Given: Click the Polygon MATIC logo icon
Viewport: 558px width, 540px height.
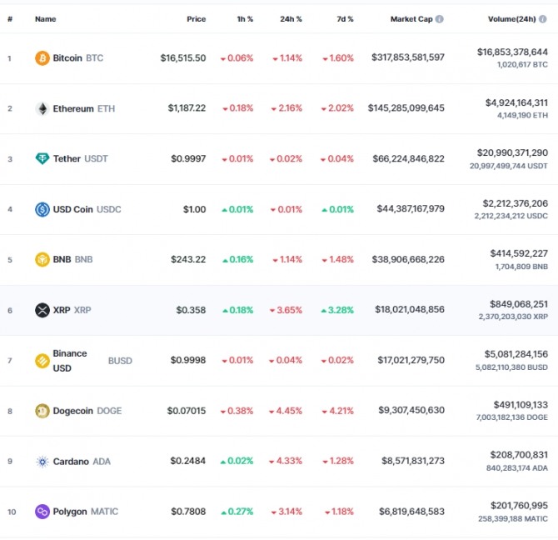Looking at the screenshot, I should coord(42,512).
